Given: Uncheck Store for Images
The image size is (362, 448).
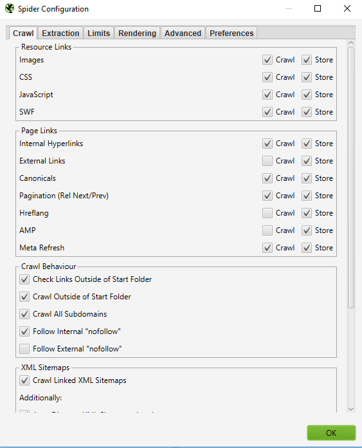Looking at the screenshot, I should (307, 60).
